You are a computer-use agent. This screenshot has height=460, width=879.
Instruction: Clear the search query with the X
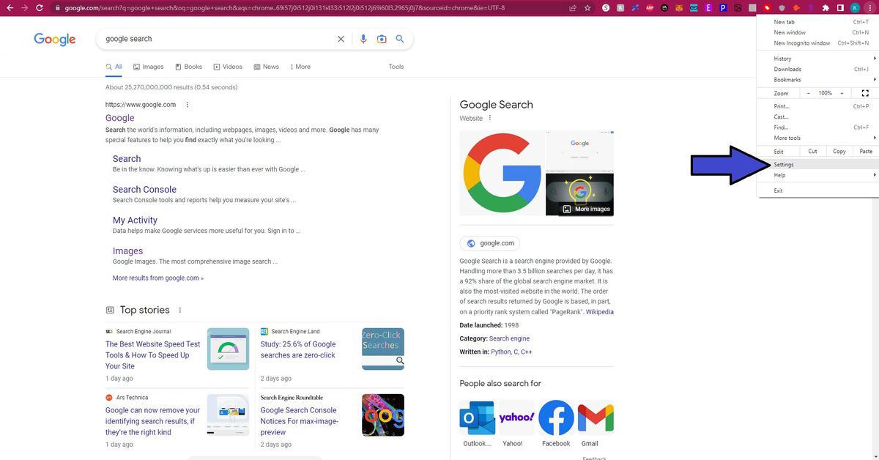tap(341, 39)
